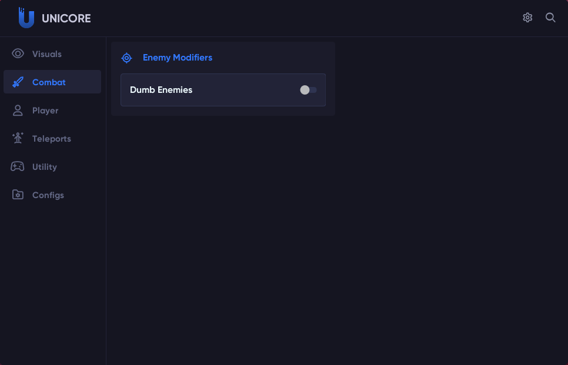The image size is (568, 365).
Task: Click the Enemy Modifiers section heading
Action: (178, 58)
